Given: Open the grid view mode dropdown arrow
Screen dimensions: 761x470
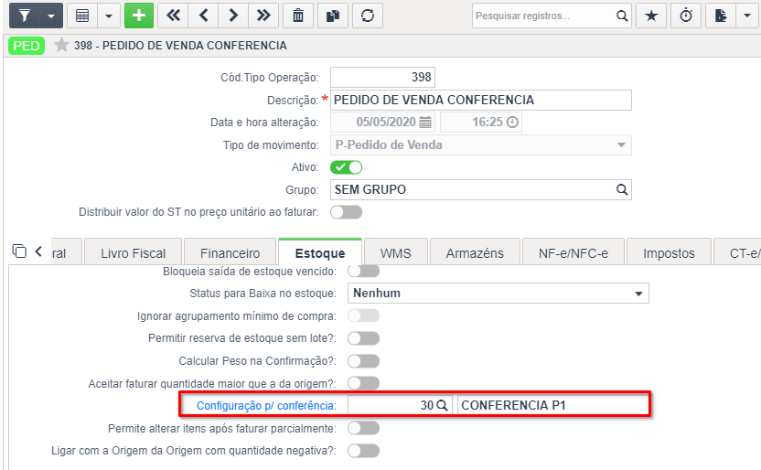Looking at the screenshot, I should tap(109, 16).
